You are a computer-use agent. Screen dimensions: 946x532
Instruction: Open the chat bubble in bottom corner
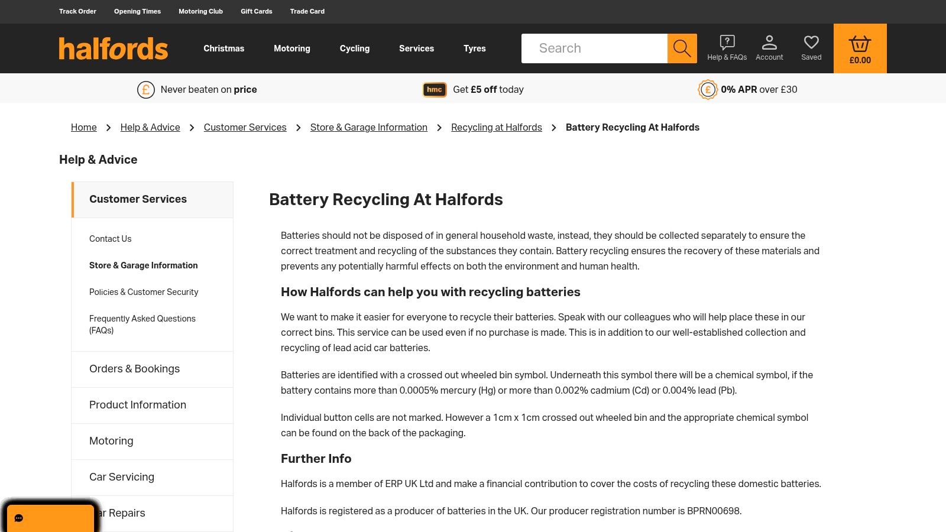(x=18, y=518)
